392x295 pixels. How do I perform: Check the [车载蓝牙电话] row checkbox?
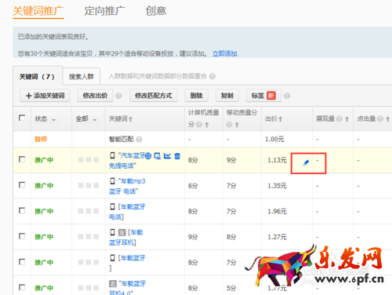22,210
